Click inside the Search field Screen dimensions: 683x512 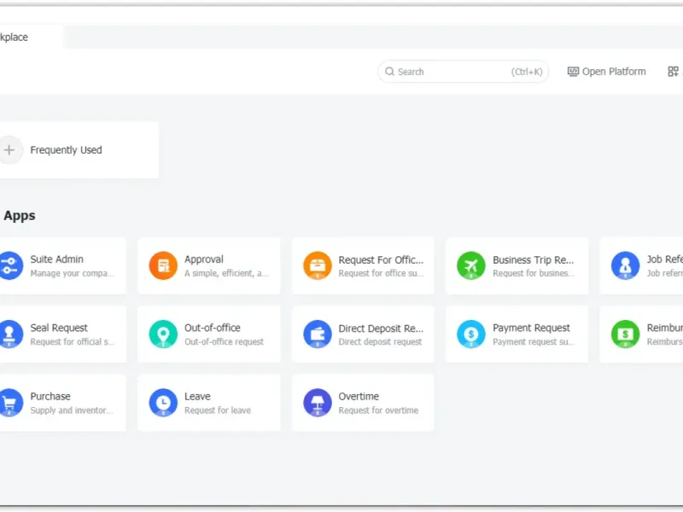452,72
